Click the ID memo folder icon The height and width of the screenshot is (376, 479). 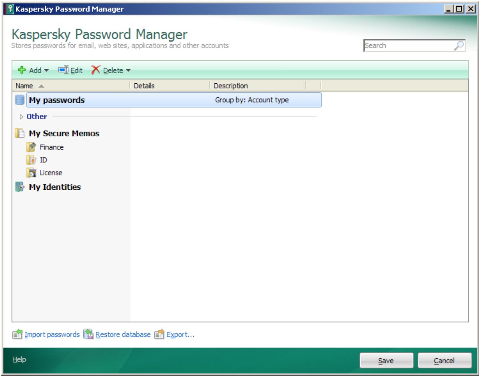[x=31, y=160]
